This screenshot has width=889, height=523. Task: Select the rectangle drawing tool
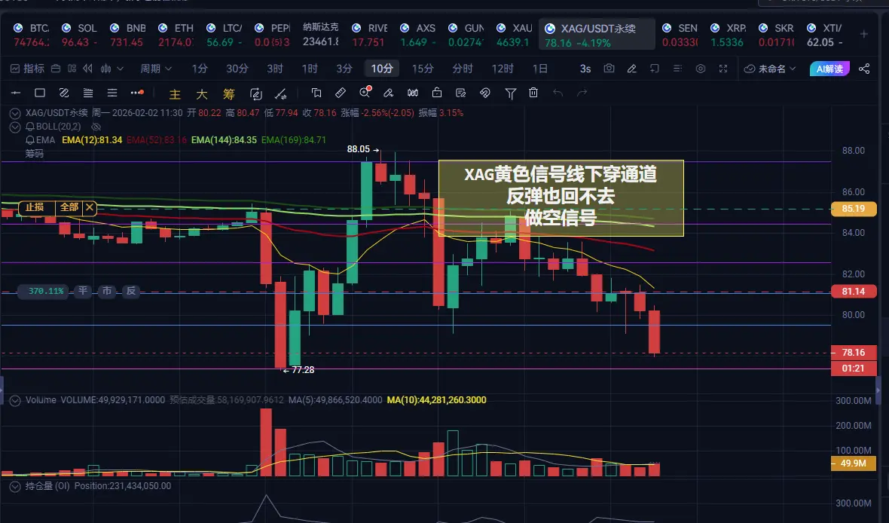pos(40,93)
